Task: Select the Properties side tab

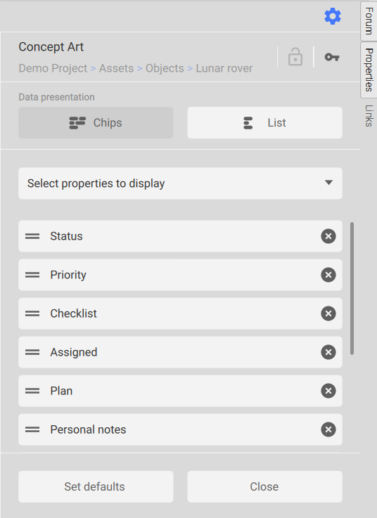Action: click(x=369, y=70)
